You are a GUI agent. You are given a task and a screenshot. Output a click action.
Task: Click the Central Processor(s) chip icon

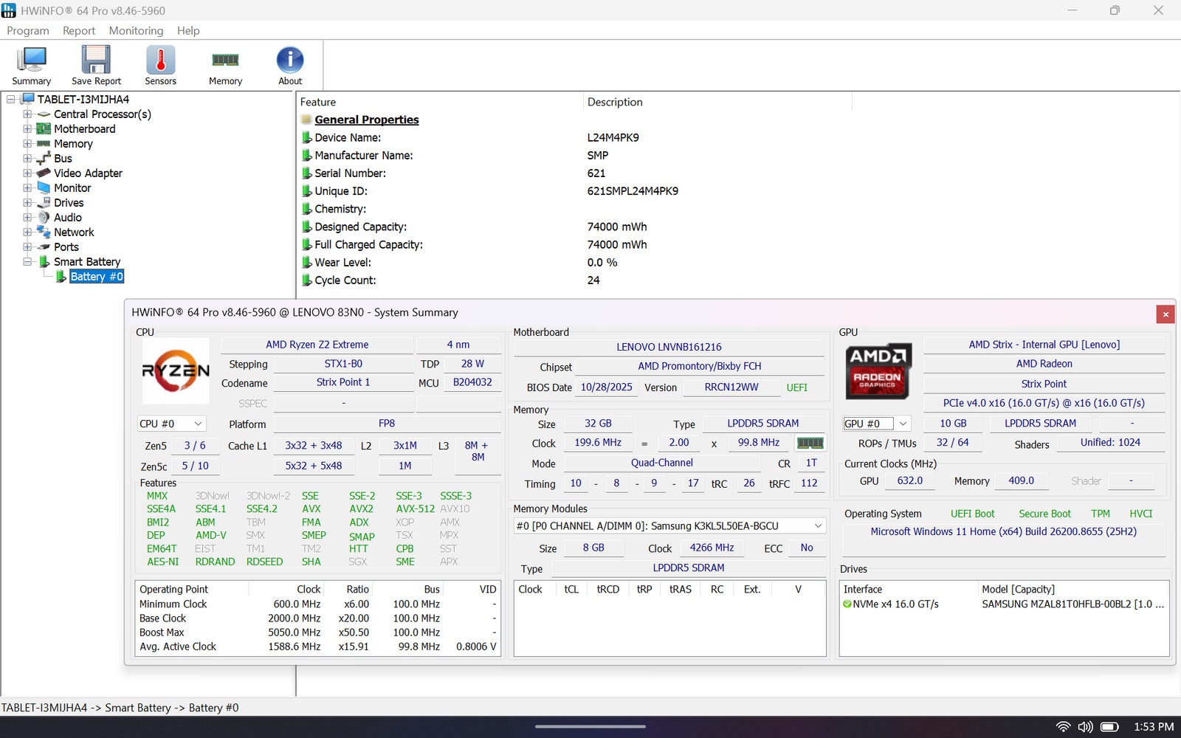pyautogui.click(x=44, y=114)
